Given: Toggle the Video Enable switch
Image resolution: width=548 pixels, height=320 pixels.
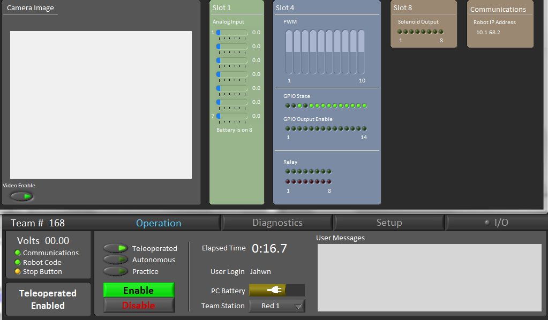Looking at the screenshot, I should (21, 196).
